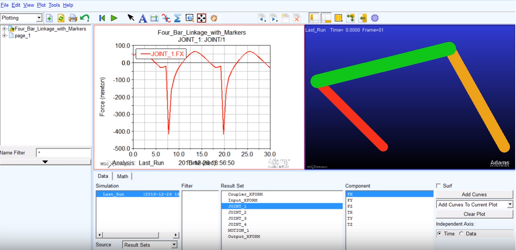Click the green swap views icon
Viewport: 516px width, 250px height.
351,18
